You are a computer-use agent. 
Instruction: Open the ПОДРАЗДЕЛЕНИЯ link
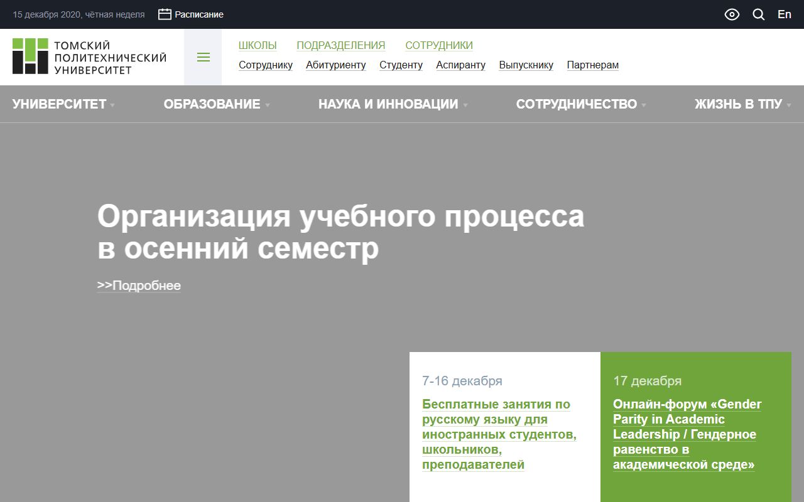pyautogui.click(x=341, y=45)
